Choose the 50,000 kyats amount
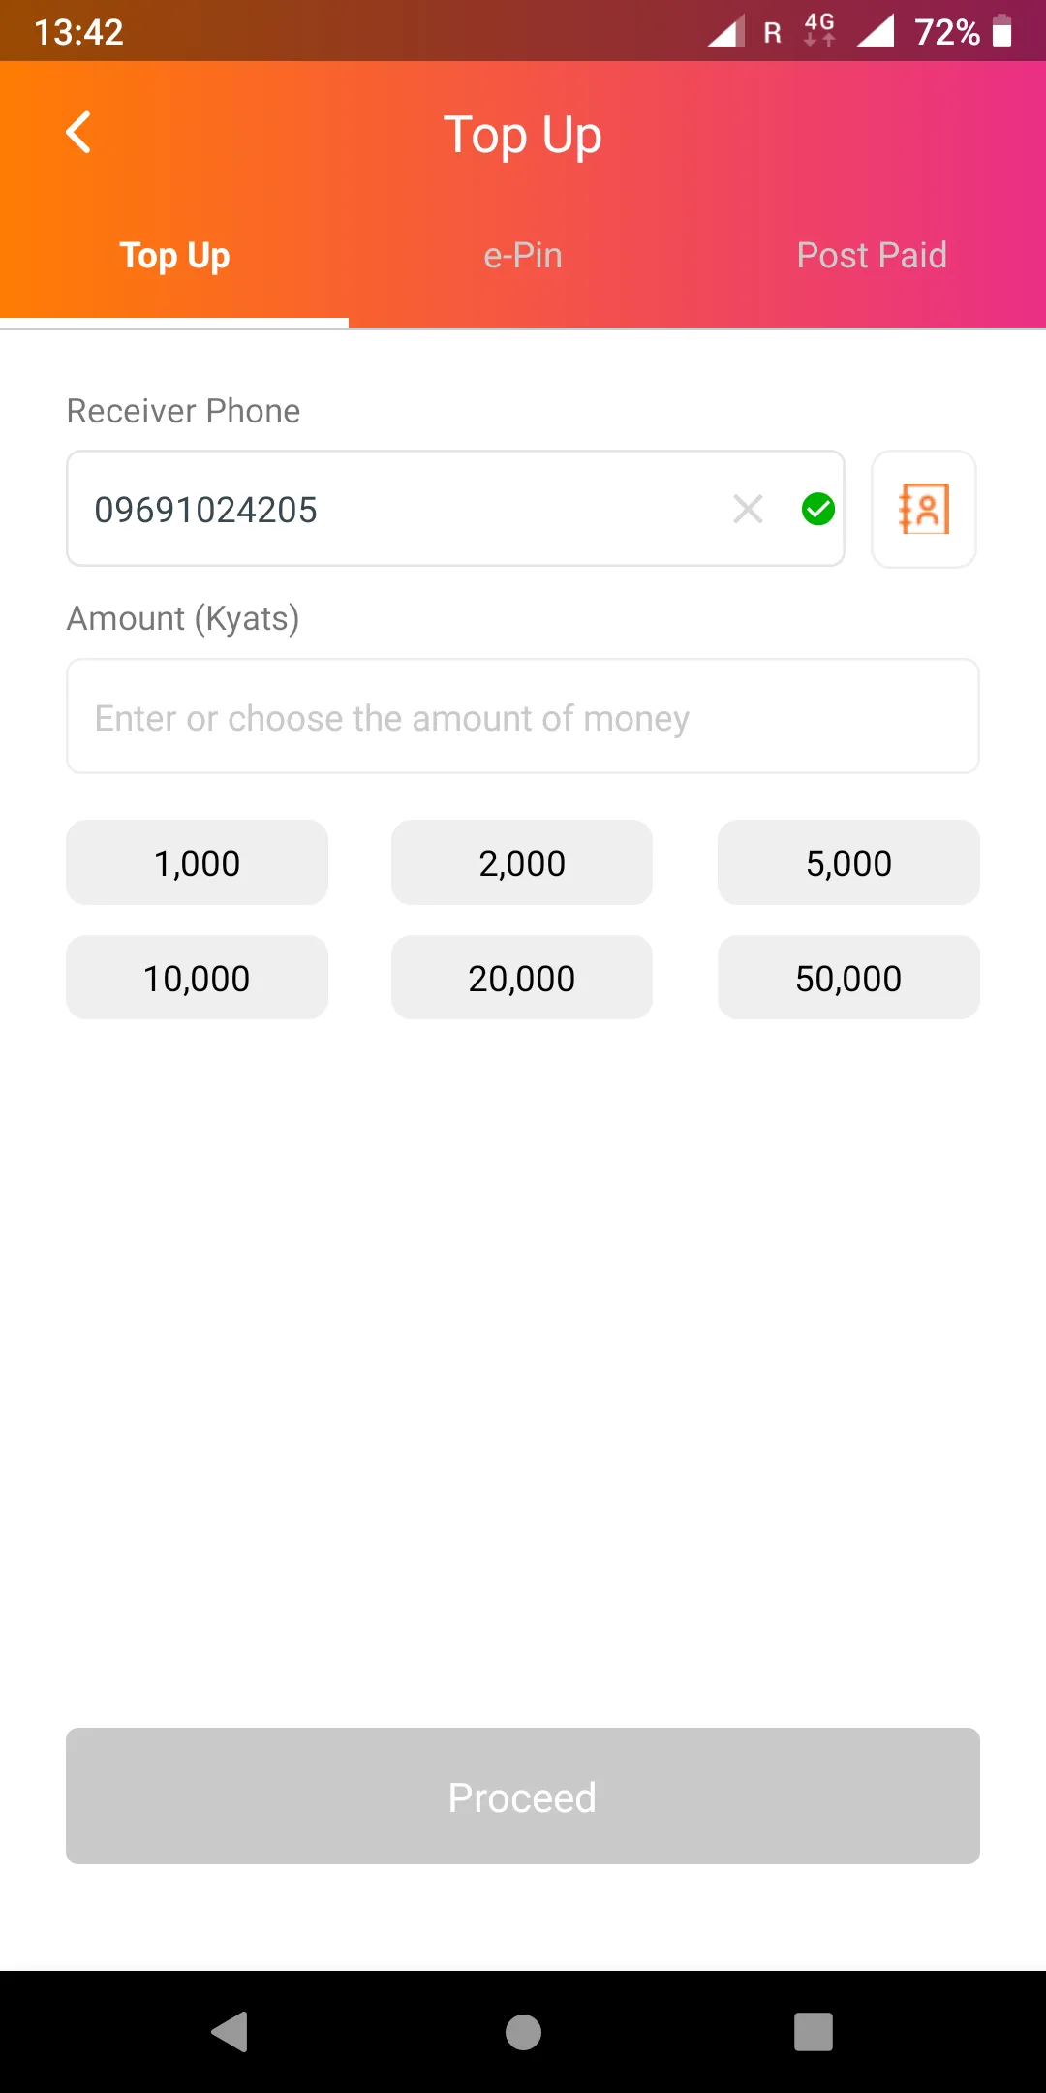 (x=848, y=978)
